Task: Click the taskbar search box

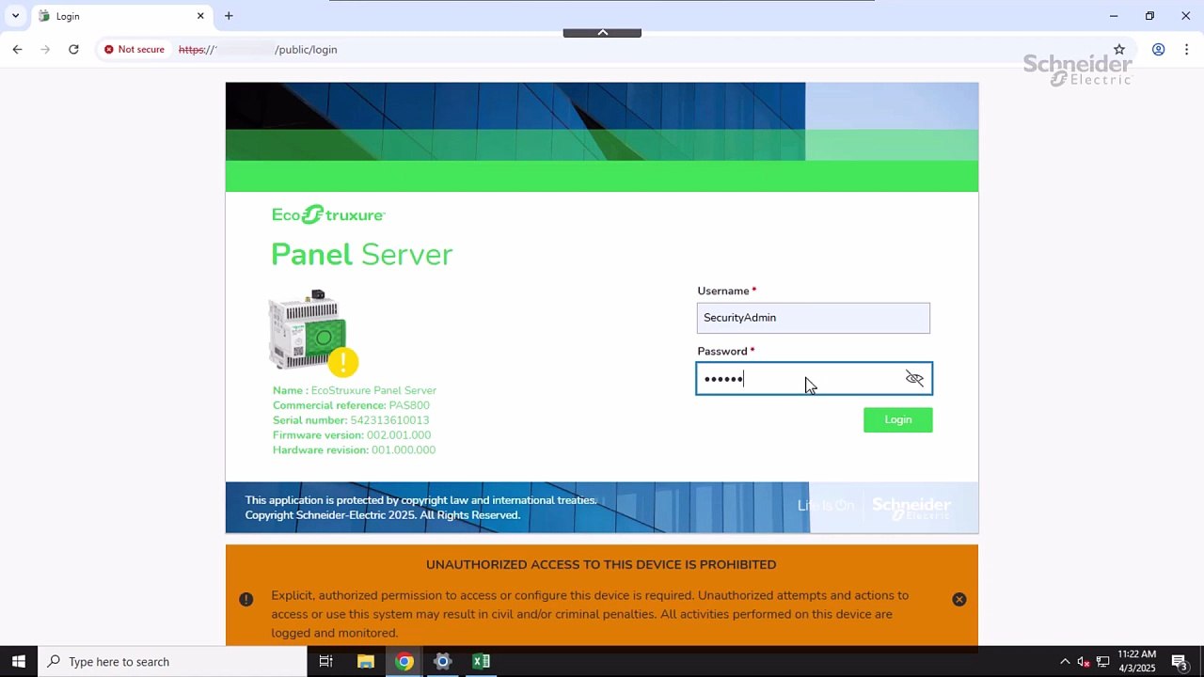Action: [172, 661]
